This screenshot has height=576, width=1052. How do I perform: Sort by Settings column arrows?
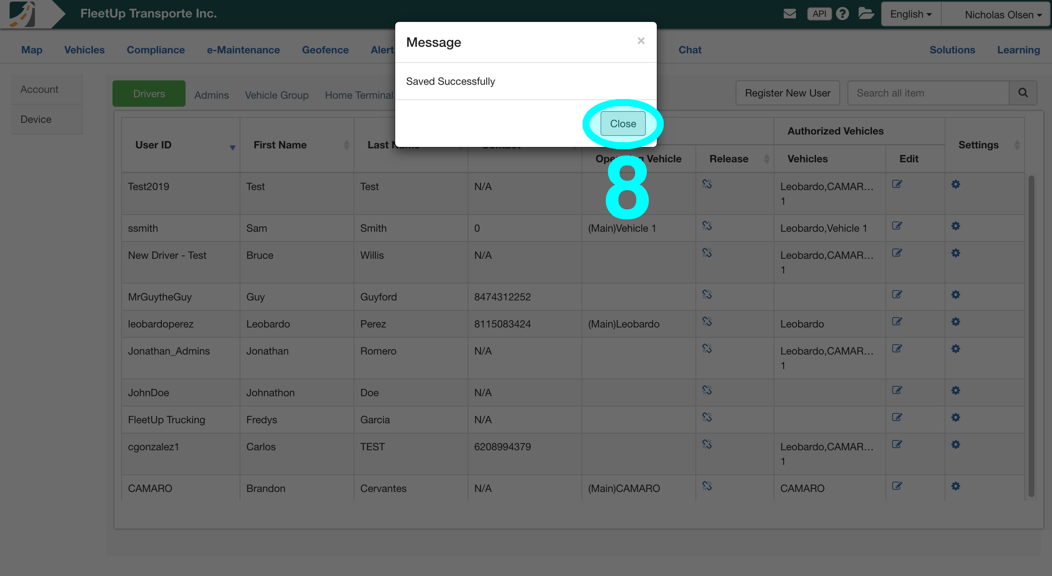tap(1017, 145)
